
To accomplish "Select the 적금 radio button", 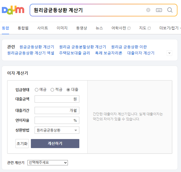I will 52,90.
